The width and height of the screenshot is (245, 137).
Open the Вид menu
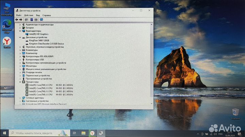[x=38, y=15]
